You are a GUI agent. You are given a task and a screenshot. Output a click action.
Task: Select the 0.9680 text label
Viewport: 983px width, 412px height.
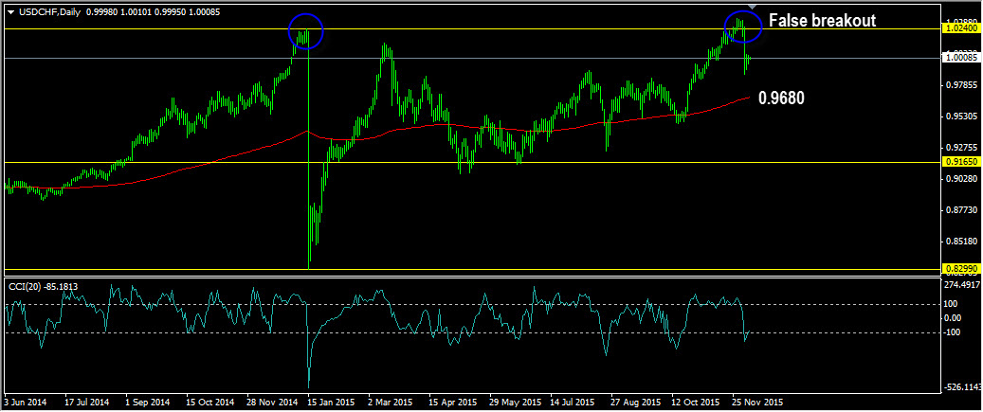(781, 98)
